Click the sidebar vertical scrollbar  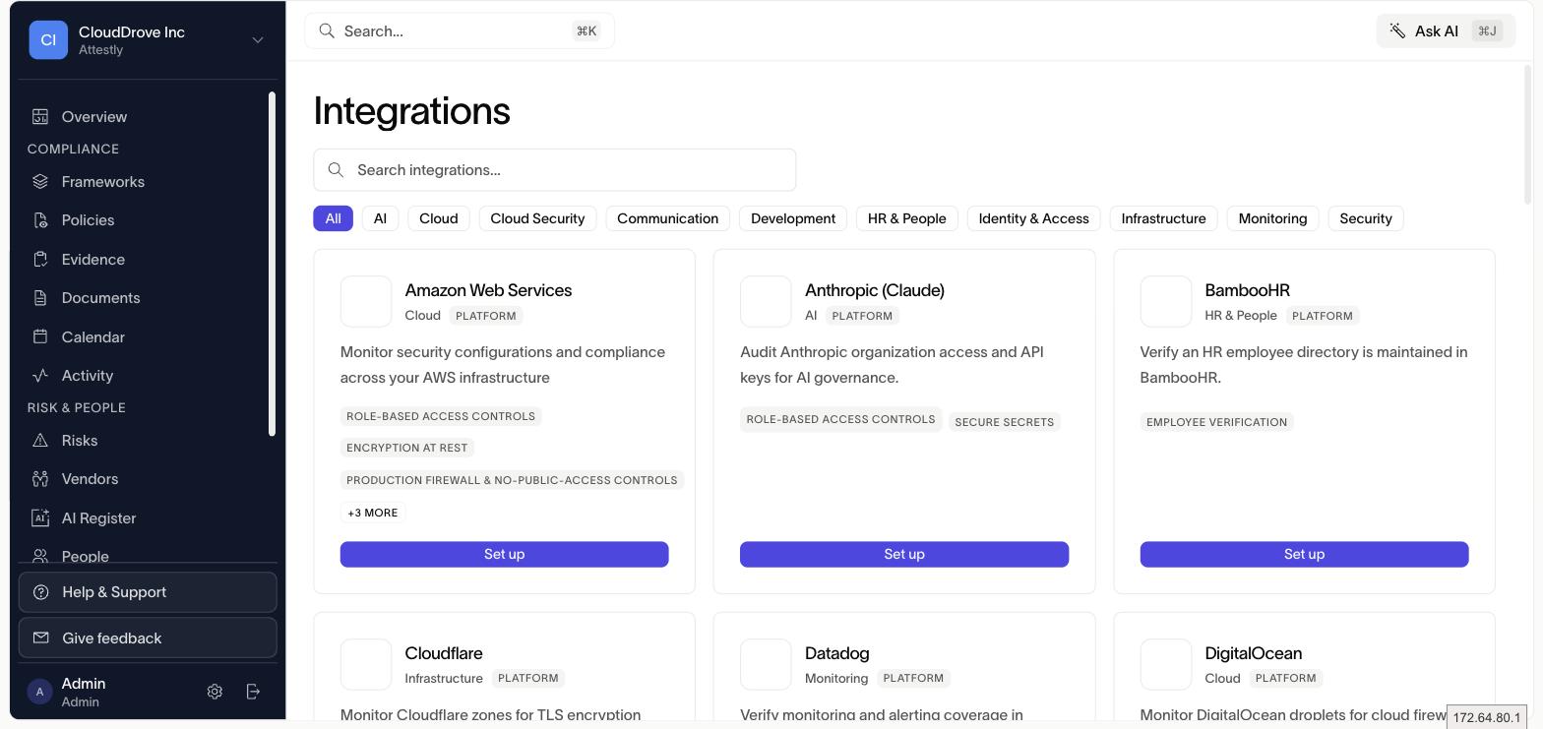click(272, 264)
